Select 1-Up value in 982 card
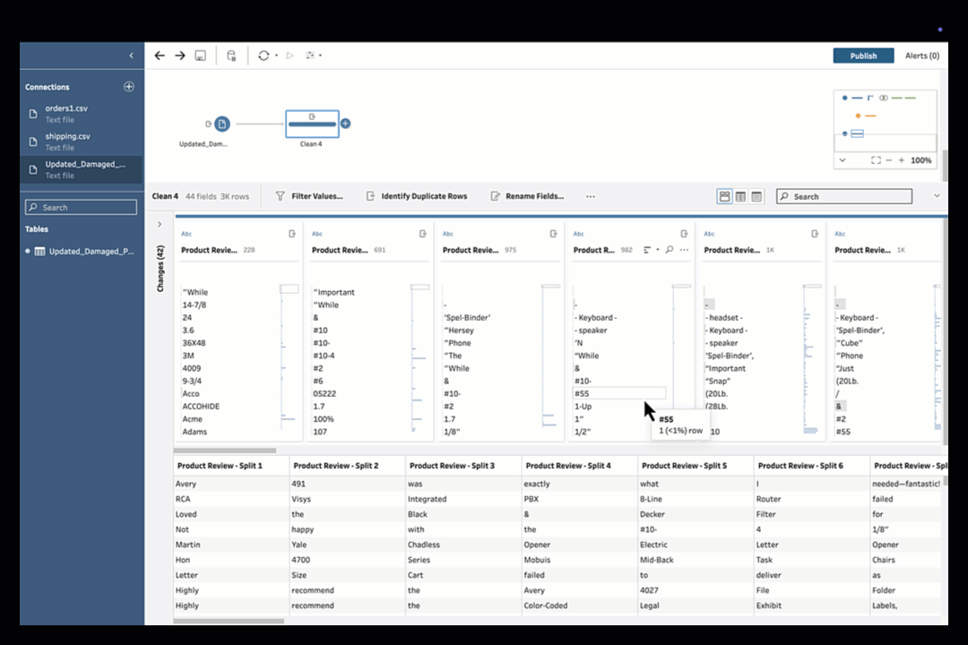 tap(583, 406)
